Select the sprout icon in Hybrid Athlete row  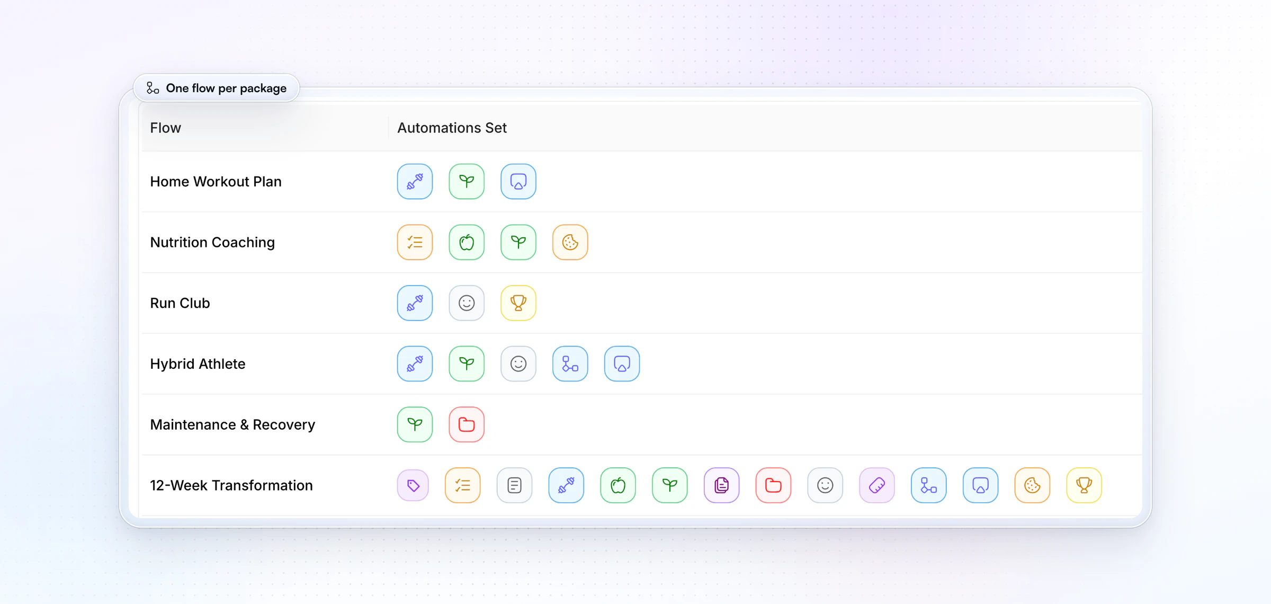(x=467, y=364)
